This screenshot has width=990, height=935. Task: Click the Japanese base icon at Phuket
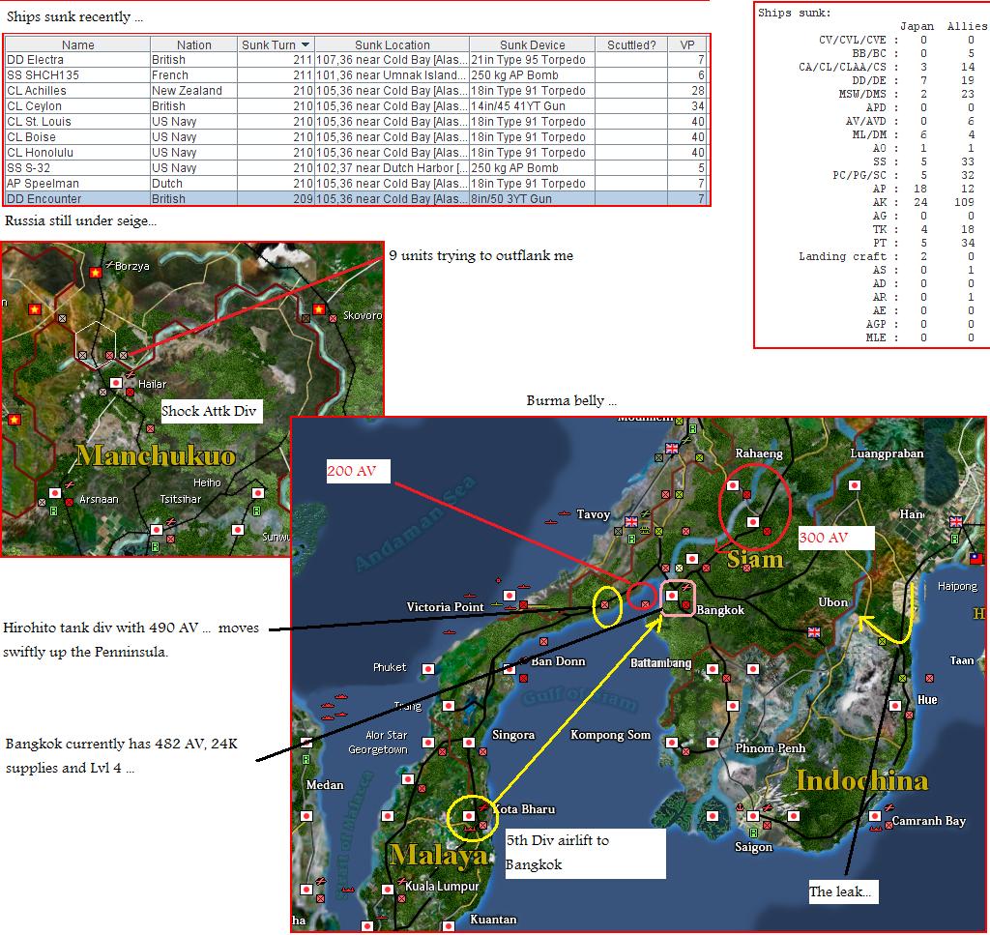point(428,668)
